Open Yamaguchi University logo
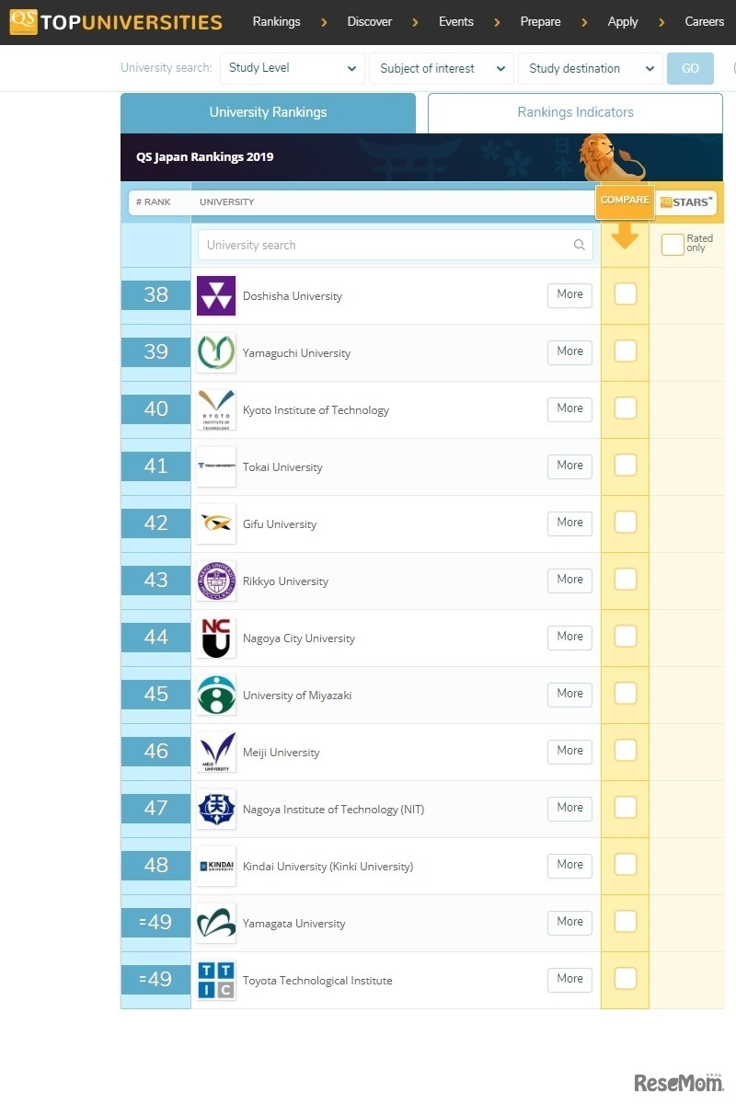Image resolution: width=736 pixels, height=1104 pixels. pos(216,352)
